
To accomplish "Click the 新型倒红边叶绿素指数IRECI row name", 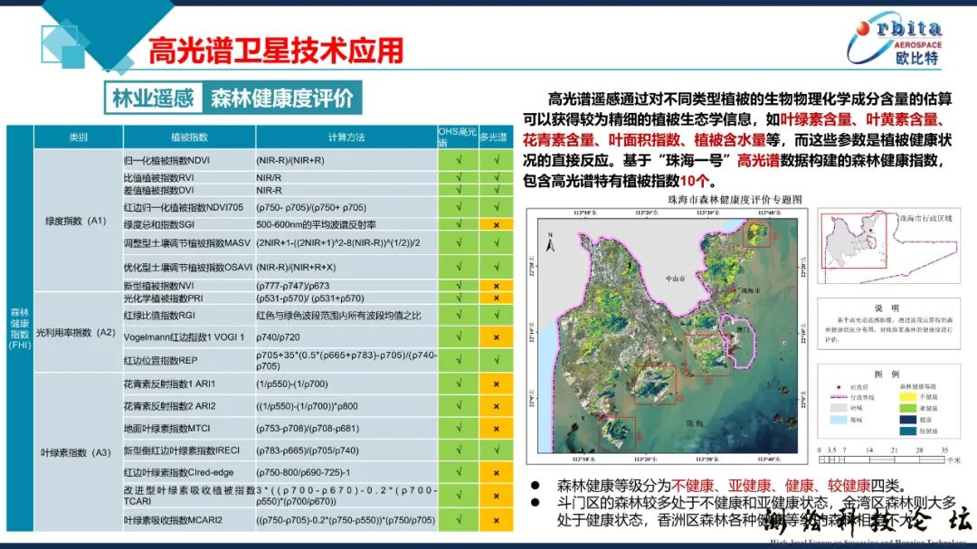I will (181, 450).
